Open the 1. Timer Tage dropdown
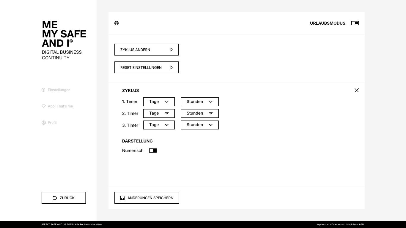The image size is (406, 228). tap(159, 102)
